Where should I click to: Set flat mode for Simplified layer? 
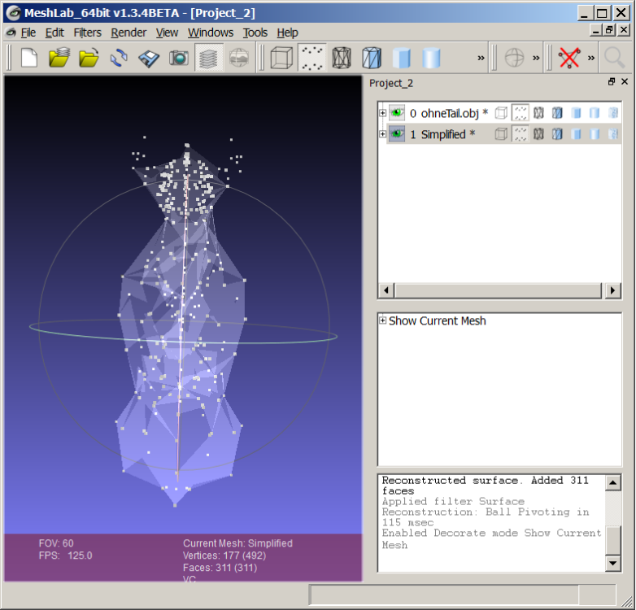[x=595, y=134]
